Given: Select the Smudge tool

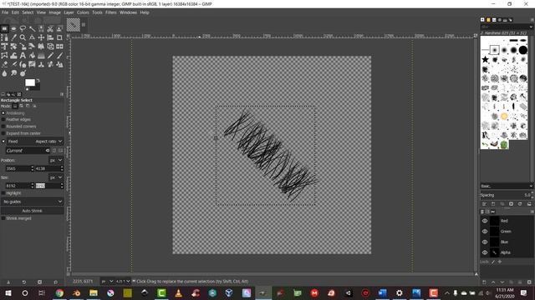Looking at the screenshot, I should point(13,73).
